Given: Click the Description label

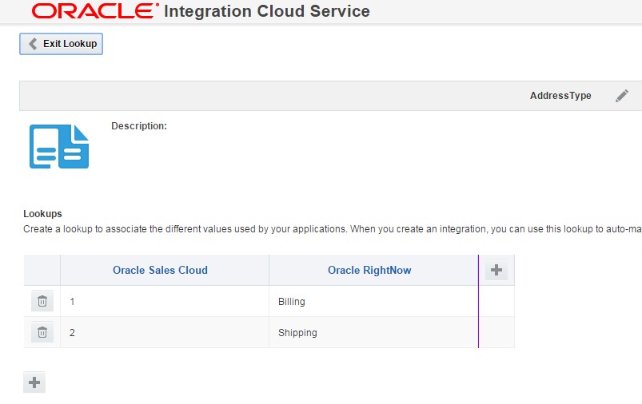Looking at the screenshot, I should [x=139, y=126].
